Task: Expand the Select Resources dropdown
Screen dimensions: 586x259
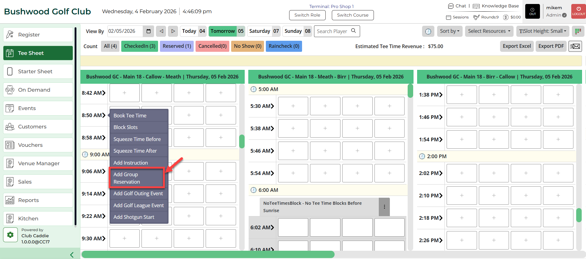Action: pos(489,31)
